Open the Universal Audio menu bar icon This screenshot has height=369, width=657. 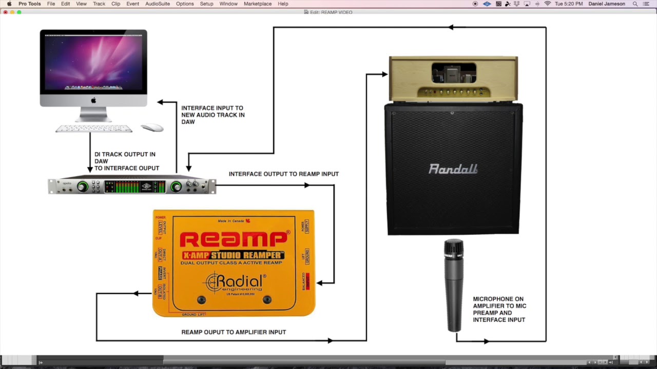pyautogui.click(x=487, y=4)
